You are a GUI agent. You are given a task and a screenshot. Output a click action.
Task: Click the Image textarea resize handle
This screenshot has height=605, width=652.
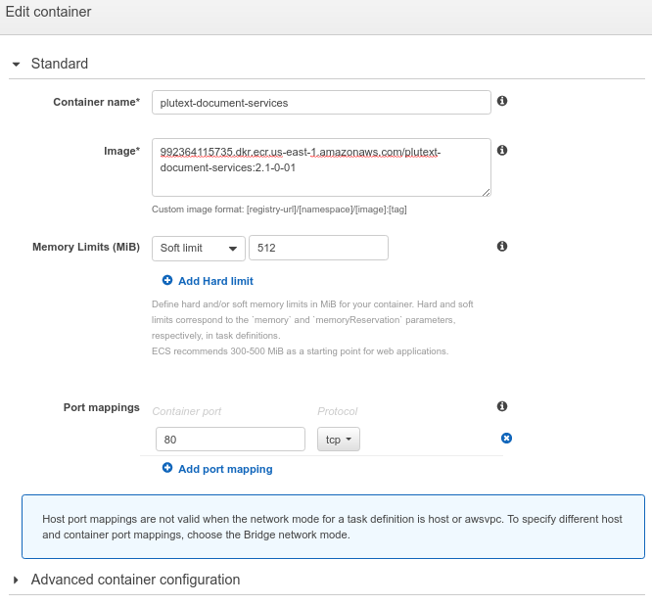tap(485, 191)
